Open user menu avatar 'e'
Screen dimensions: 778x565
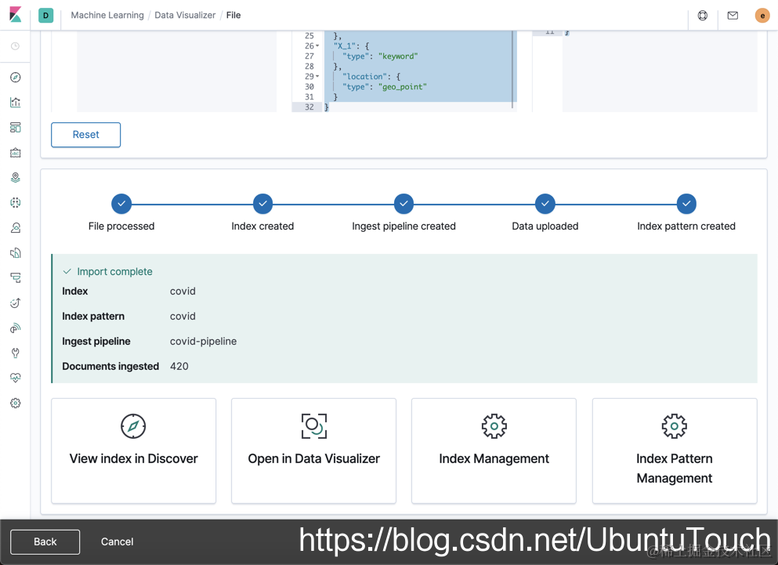point(762,16)
